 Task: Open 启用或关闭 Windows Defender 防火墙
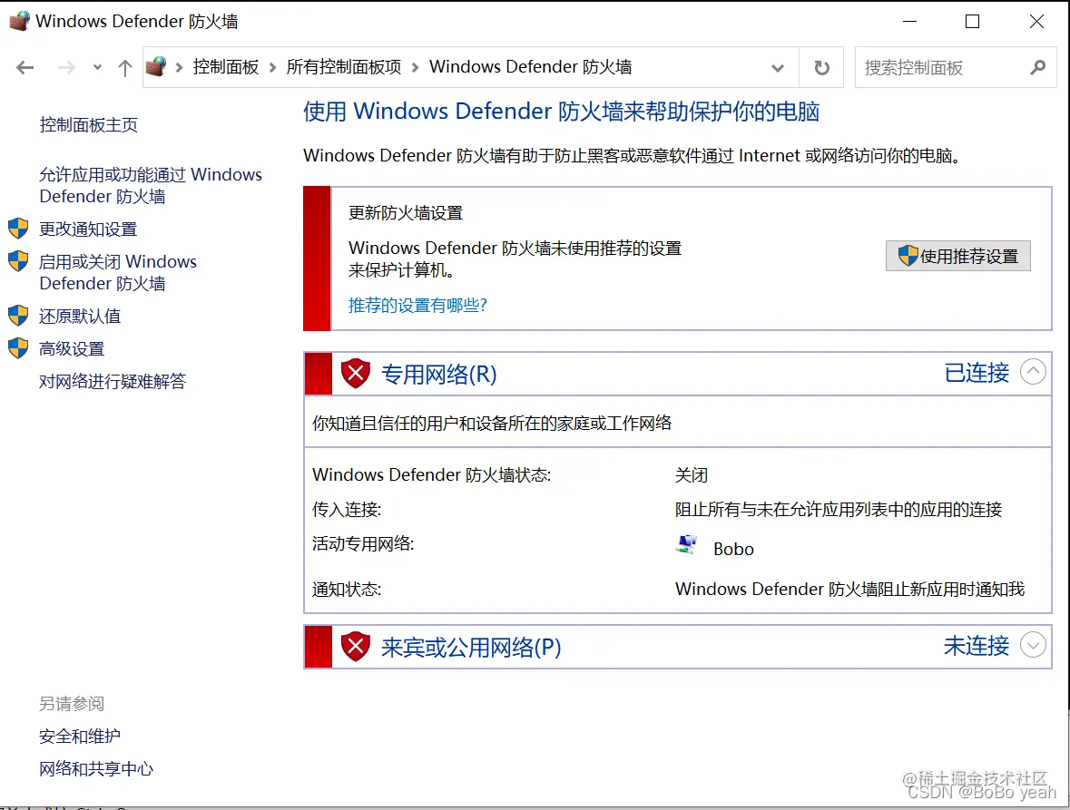pos(118,273)
